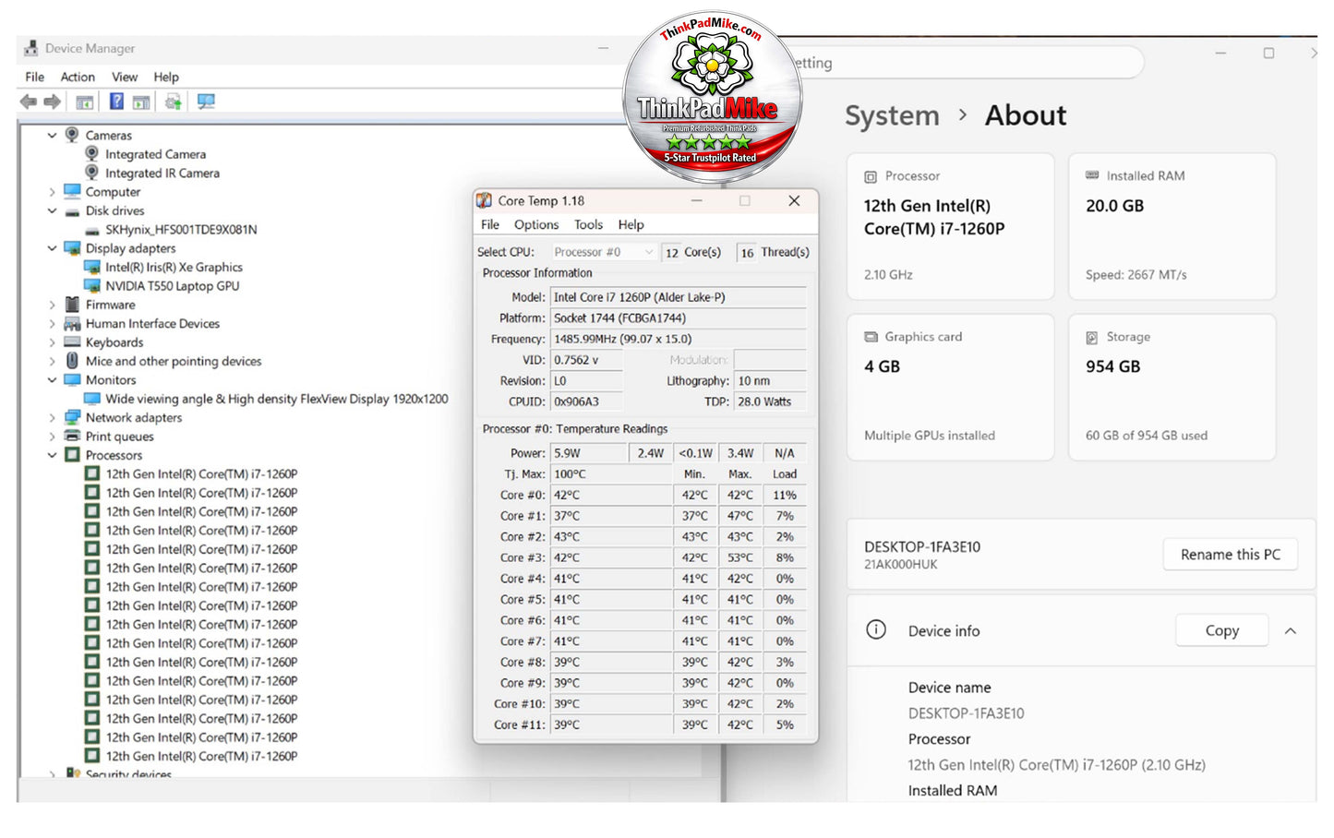
Task: Collapse the Monitors tree node
Action: point(53,380)
